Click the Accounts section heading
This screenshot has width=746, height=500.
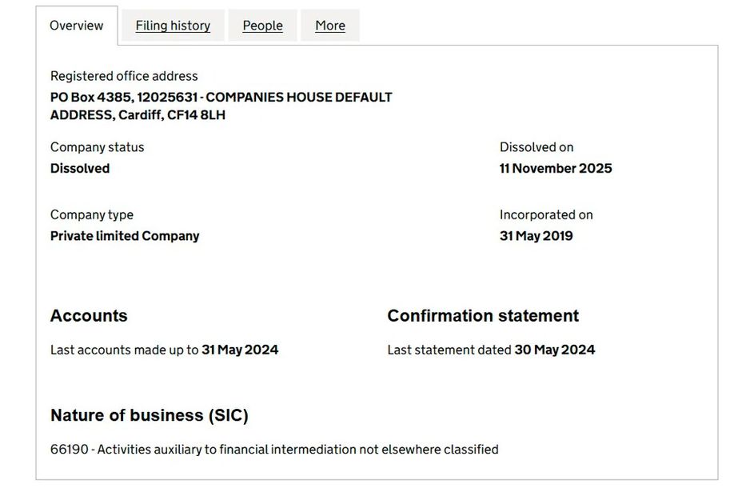(x=89, y=315)
